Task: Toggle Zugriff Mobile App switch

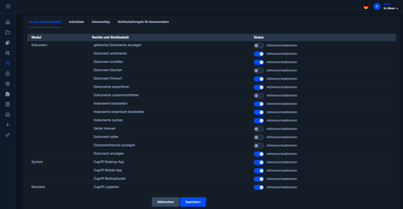Action: click(x=259, y=170)
